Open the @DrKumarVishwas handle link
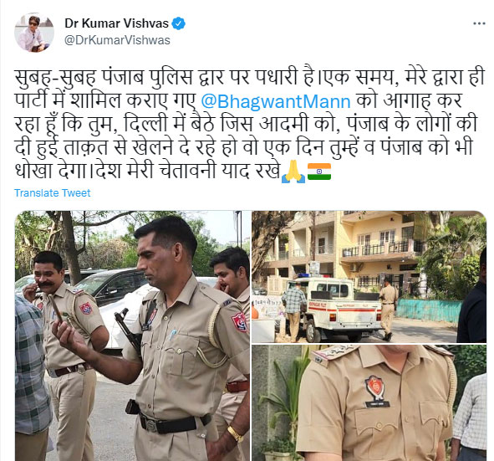Viewport: 494px width, 461px height. click(x=117, y=40)
